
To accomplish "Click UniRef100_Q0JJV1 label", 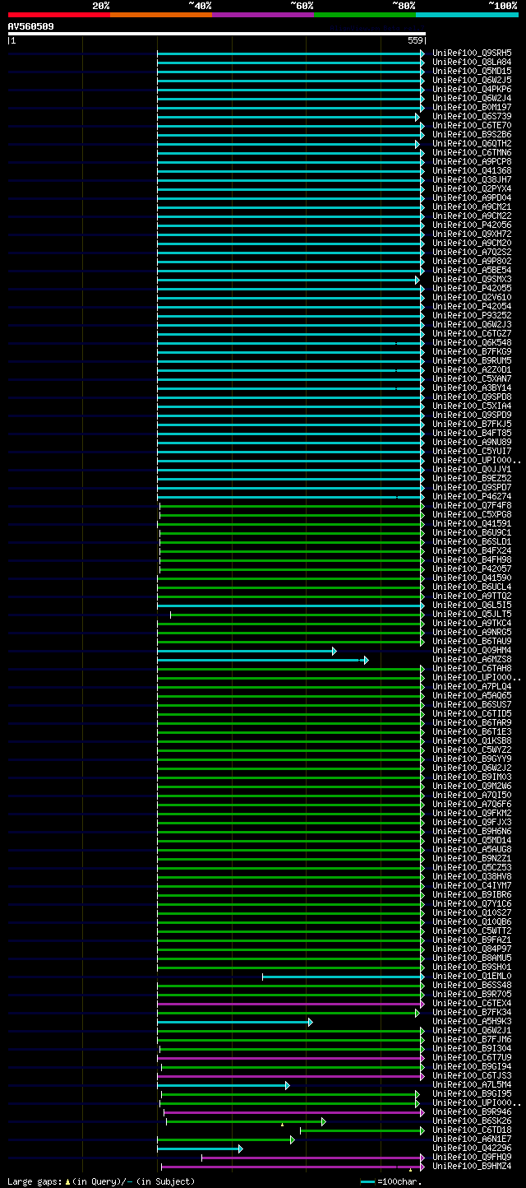I will coord(472,469).
